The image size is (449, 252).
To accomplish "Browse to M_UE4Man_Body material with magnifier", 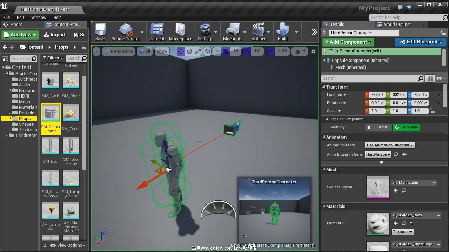I will click(404, 223).
